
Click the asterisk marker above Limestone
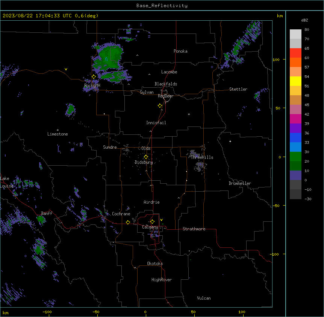point(58,130)
